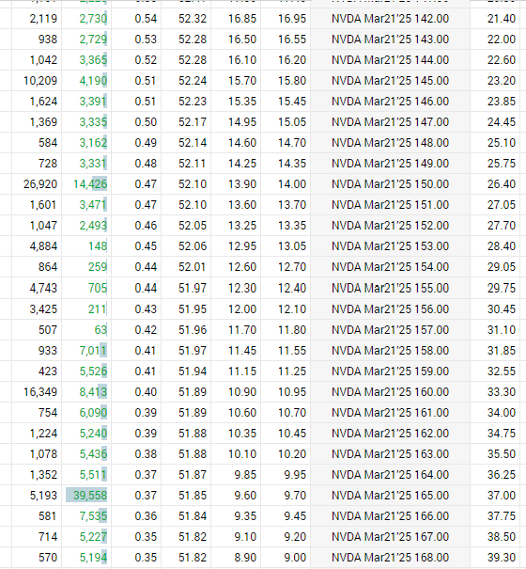Click the 51.95 implied volatility value
This screenshot has width=526, height=569.
click(x=193, y=309)
